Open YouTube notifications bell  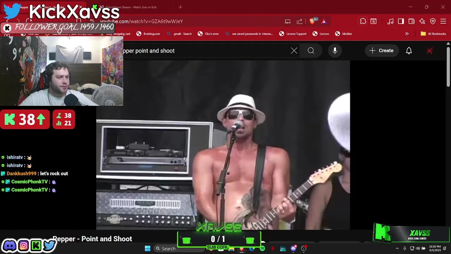coord(409,51)
